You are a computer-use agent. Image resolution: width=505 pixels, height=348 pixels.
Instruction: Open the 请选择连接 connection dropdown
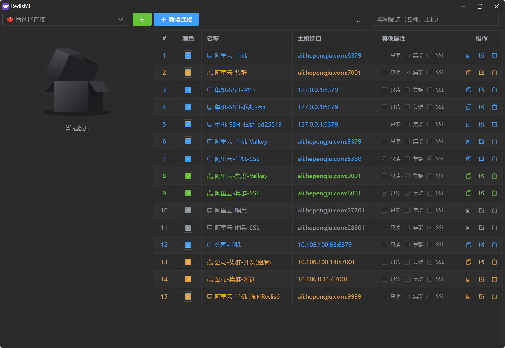point(65,19)
